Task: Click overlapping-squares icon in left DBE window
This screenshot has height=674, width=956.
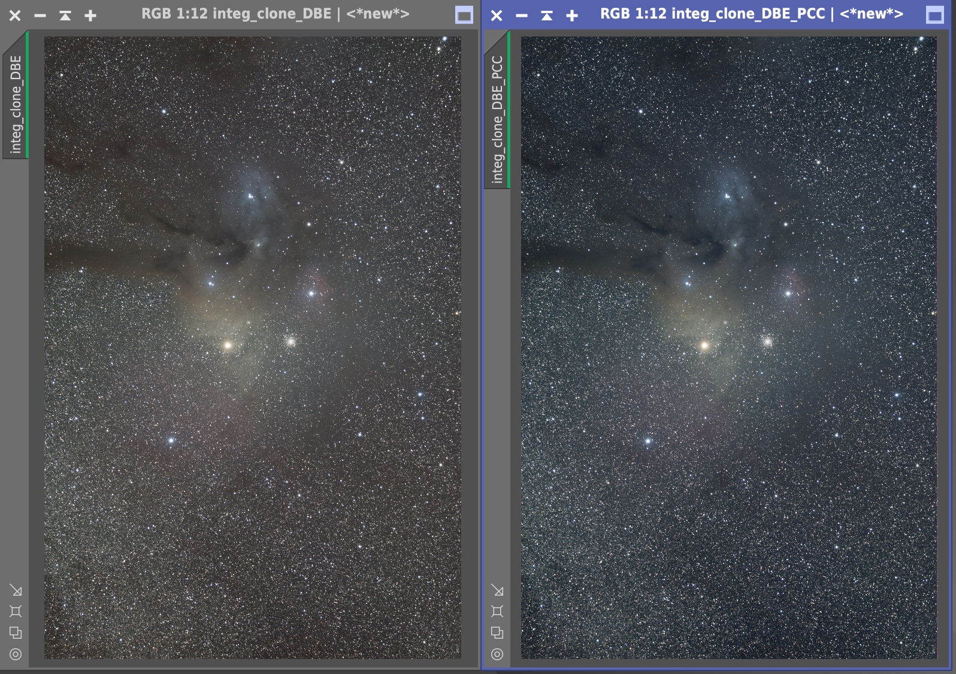Action: (x=16, y=633)
